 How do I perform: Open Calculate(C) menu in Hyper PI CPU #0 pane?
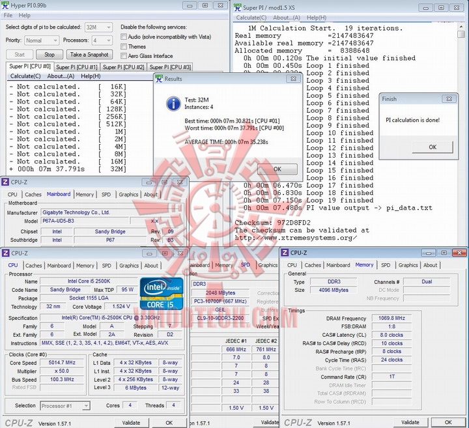coord(25,76)
